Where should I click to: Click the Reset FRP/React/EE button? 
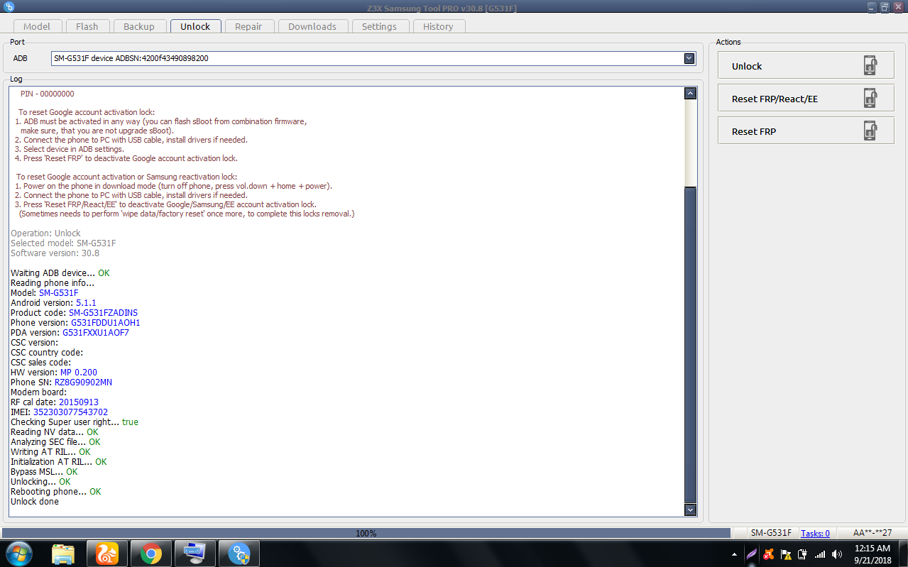(806, 98)
